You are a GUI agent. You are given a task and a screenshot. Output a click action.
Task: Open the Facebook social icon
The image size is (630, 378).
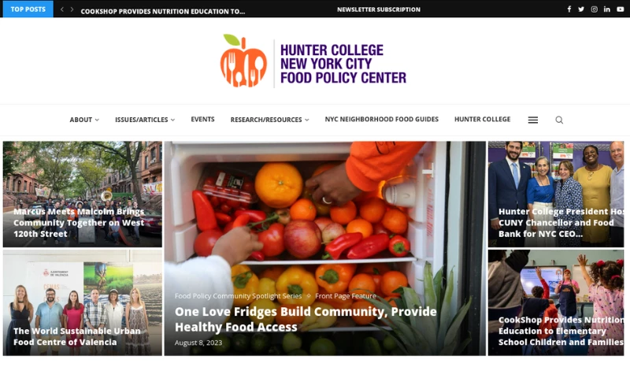coord(569,9)
